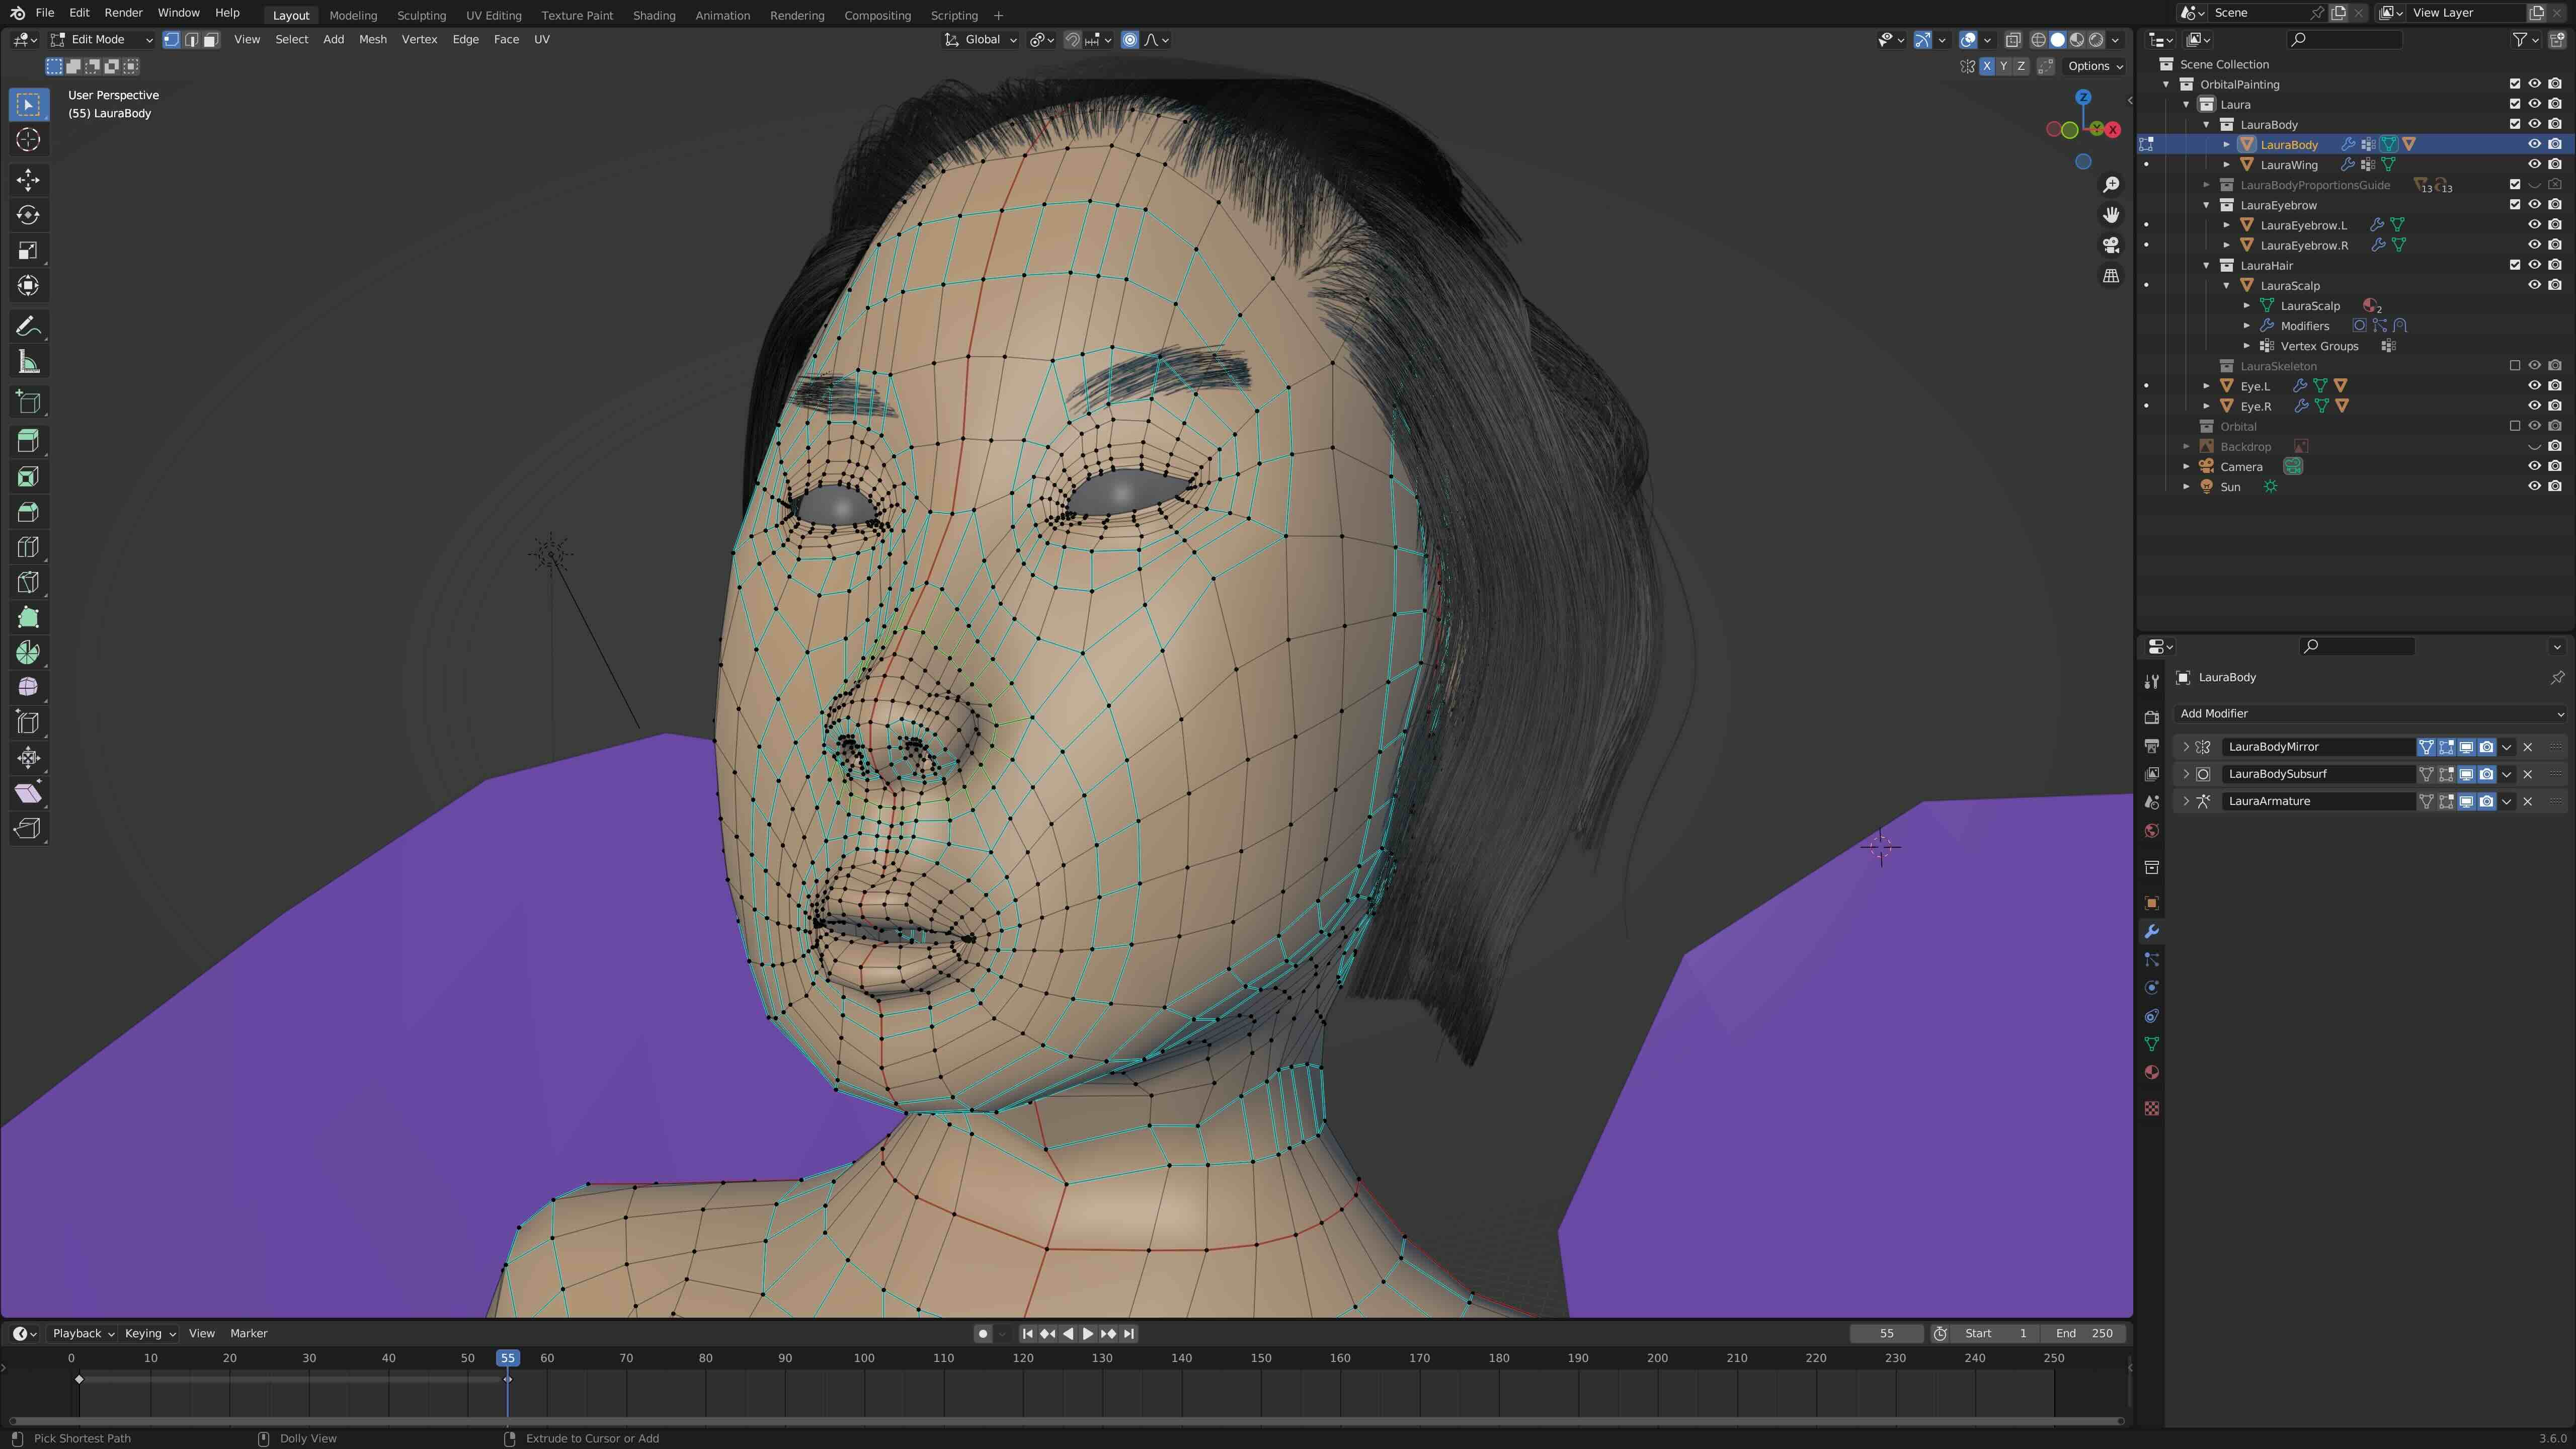Select the Rip Region tool
The image size is (2576, 1449).
28,828
